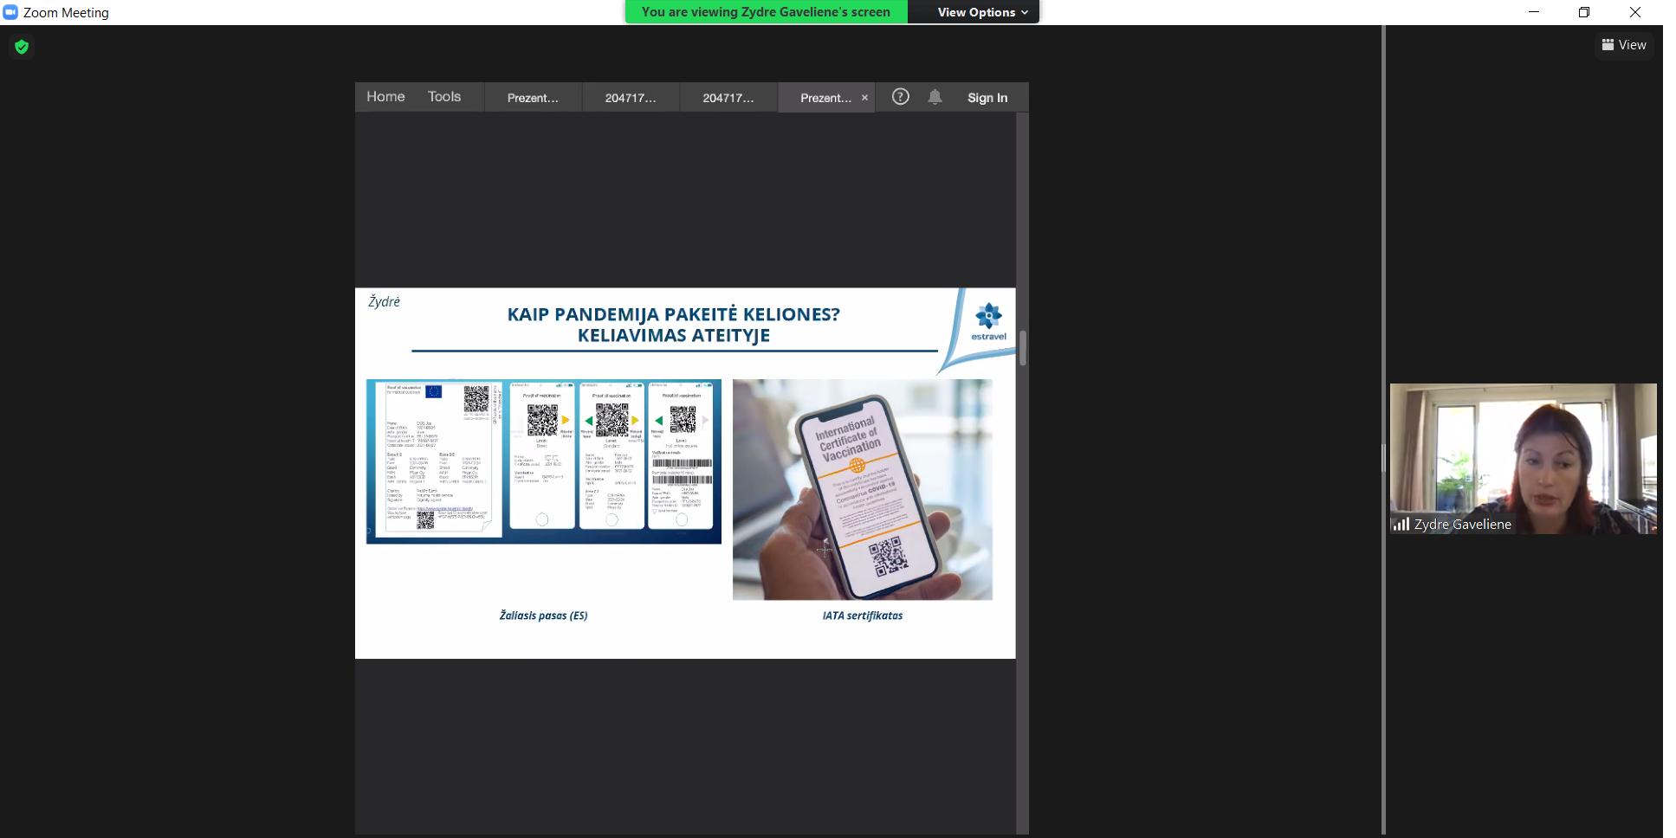Open the Tools tab in shared Acrobat
1676x838 pixels.
pos(444,97)
